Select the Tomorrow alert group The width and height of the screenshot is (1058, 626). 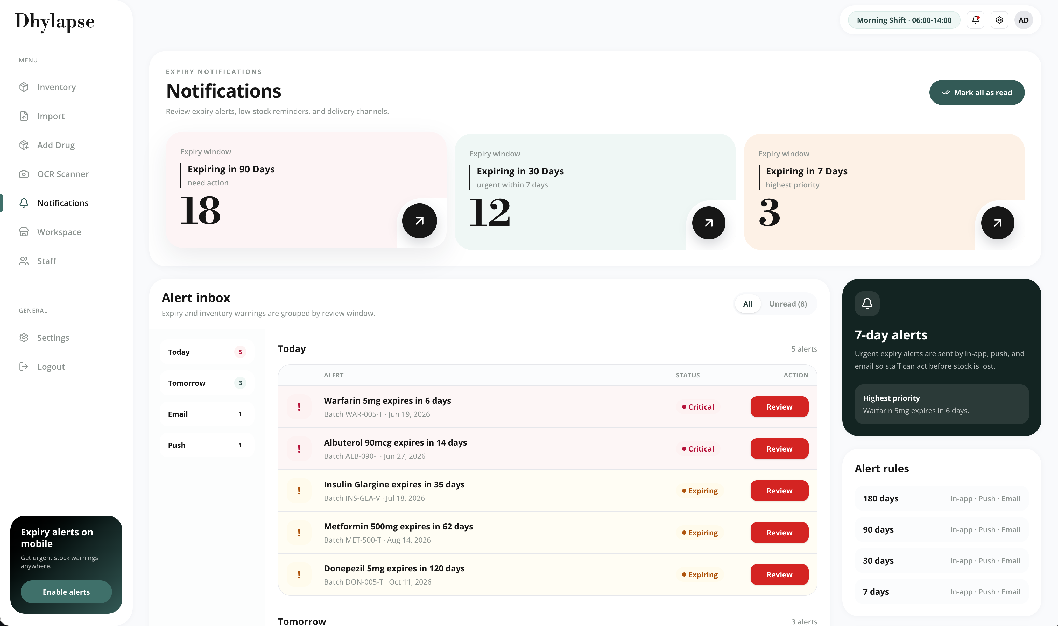click(x=207, y=383)
